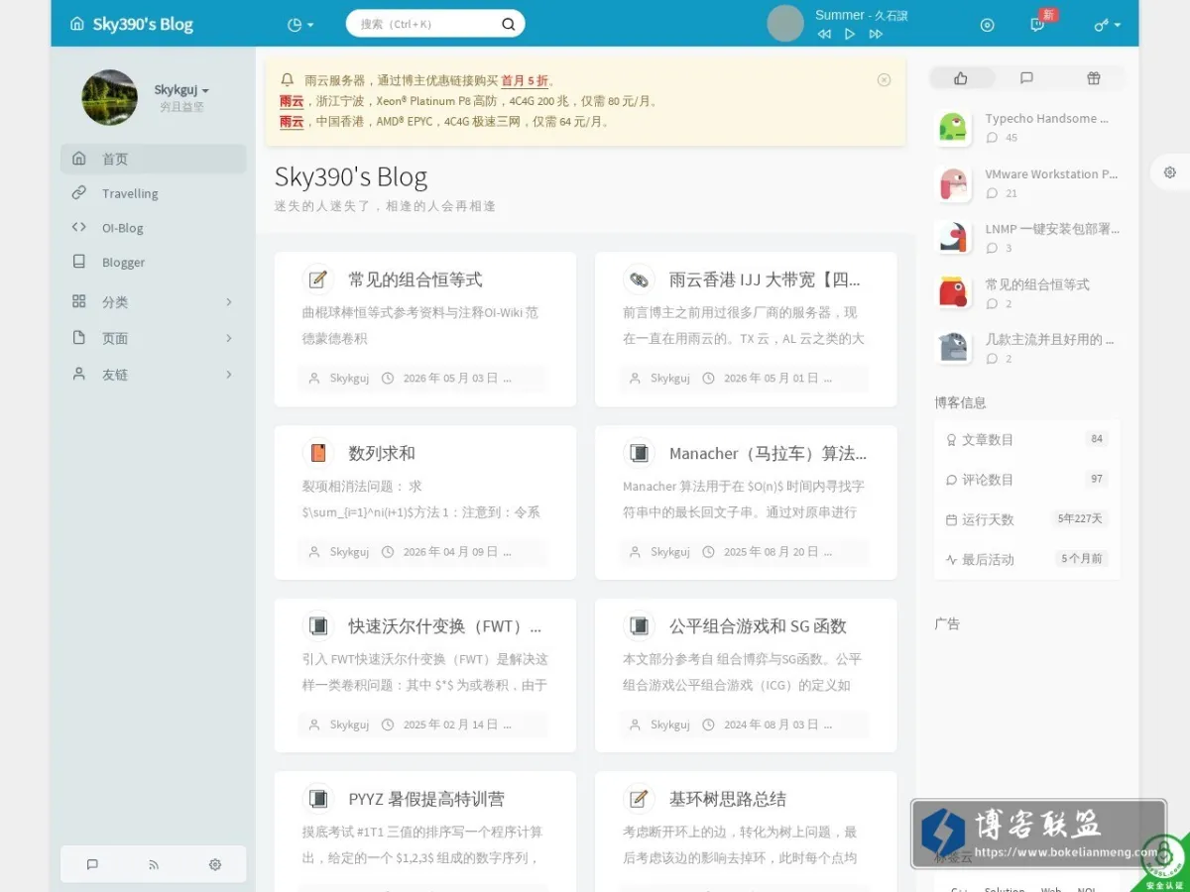The height and width of the screenshot is (892, 1190).
Task: Open 几款主流并且好用的 popular post
Action: click(1049, 340)
